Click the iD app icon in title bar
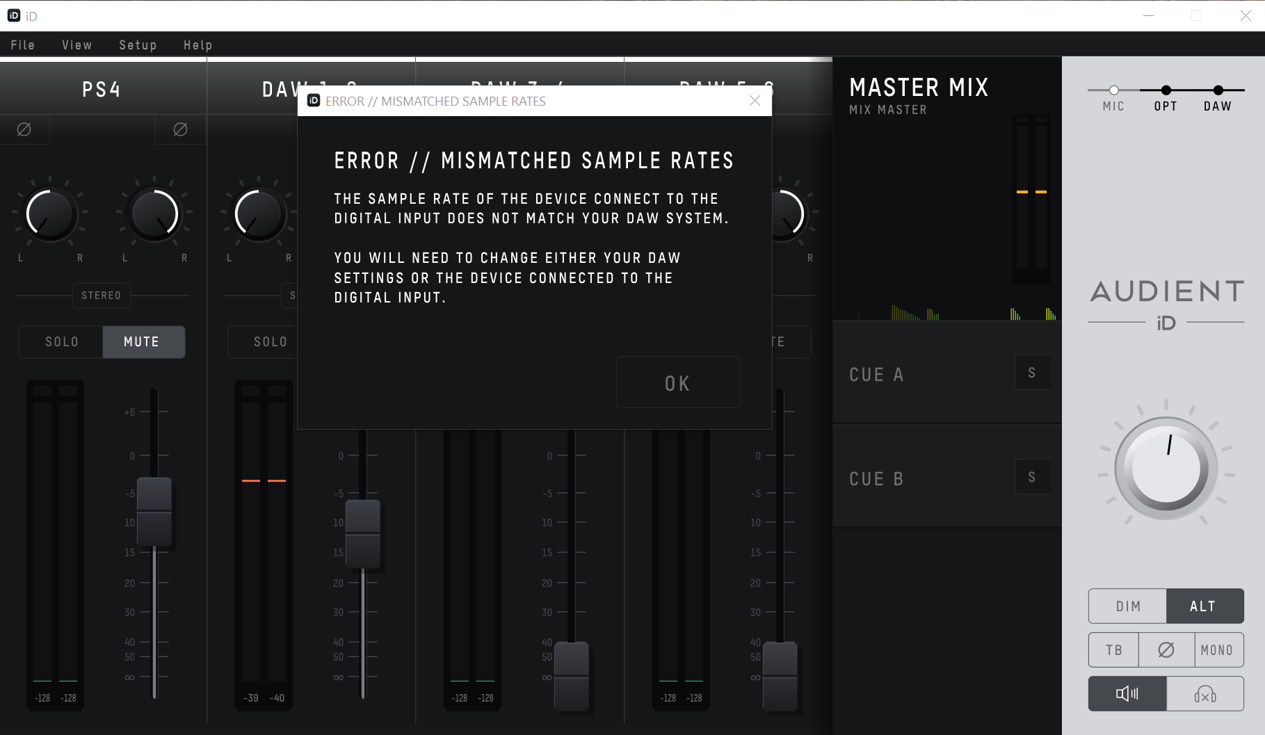This screenshot has height=735, width=1265. [x=14, y=15]
